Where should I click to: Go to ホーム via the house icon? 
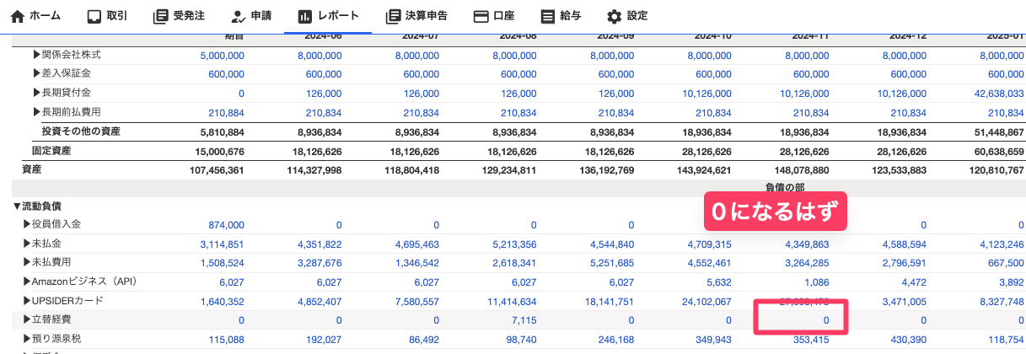[x=17, y=16]
